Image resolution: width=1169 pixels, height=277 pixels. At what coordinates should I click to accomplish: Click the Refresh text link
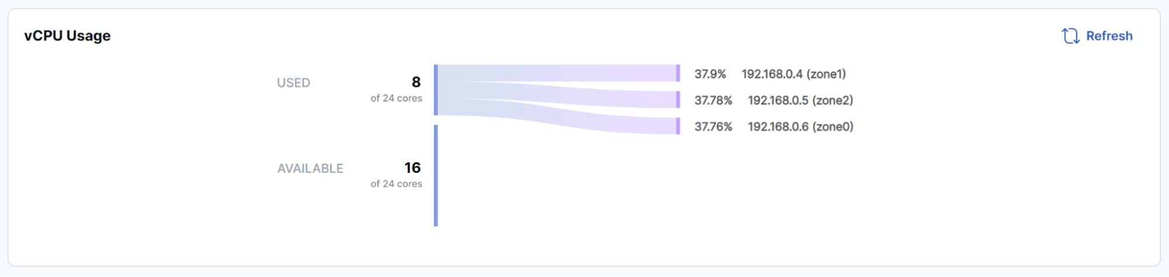1109,36
